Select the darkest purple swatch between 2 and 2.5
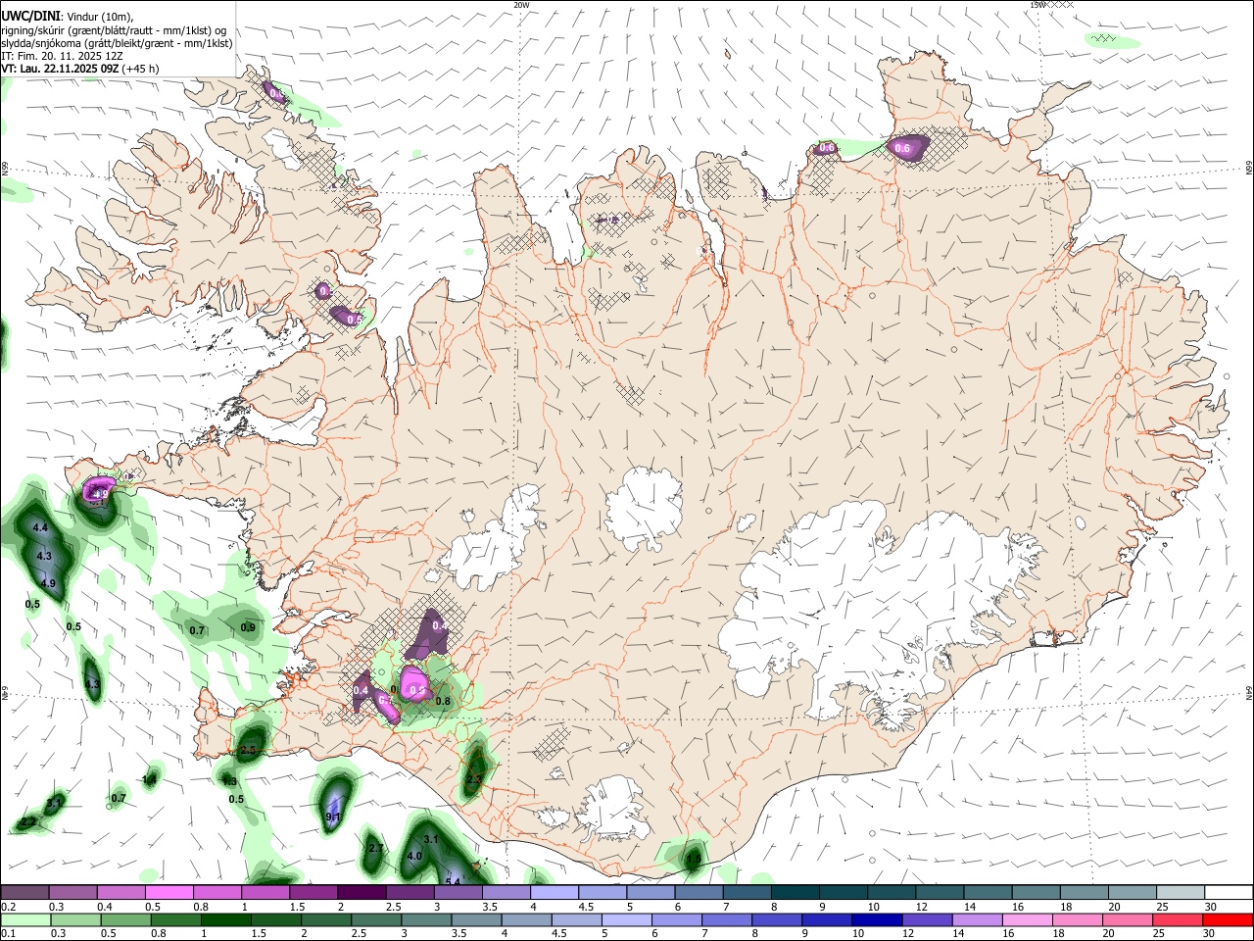This screenshot has height=941, width=1254. (362, 892)
